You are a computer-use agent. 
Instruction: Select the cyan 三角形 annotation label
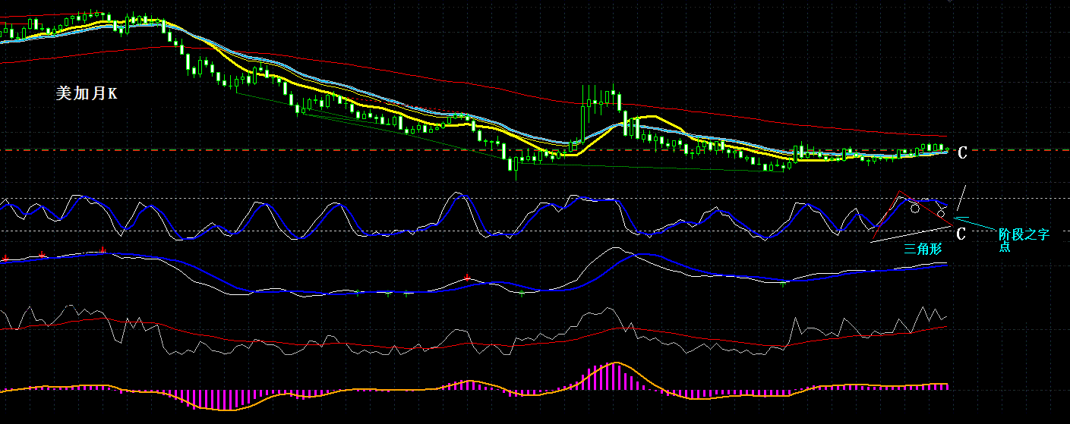(923, 248)
